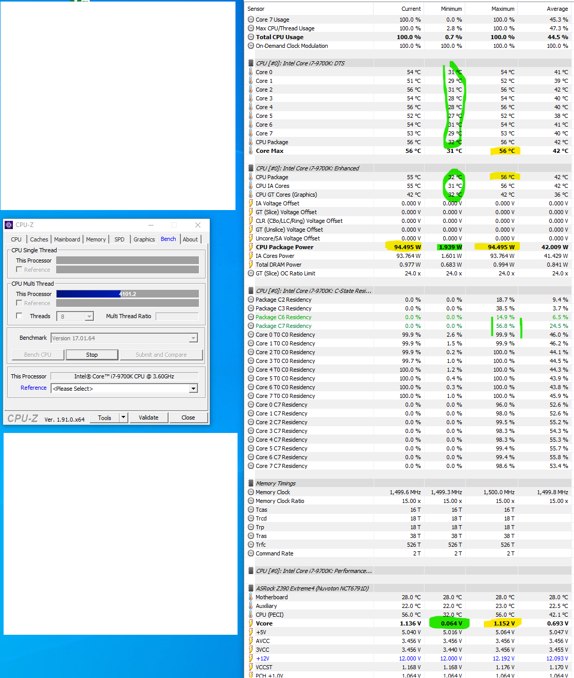Viewport: 574px width, 678px height.
Task: Click the Validate button
Action: [x=148, y=418]
